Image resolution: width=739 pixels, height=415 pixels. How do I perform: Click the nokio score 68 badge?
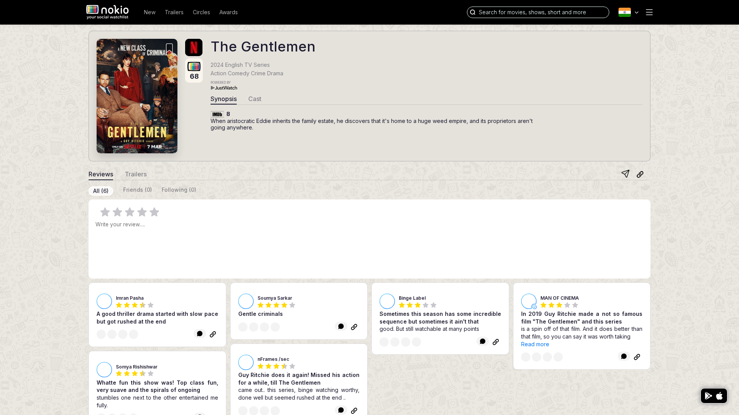click(194, 71)
